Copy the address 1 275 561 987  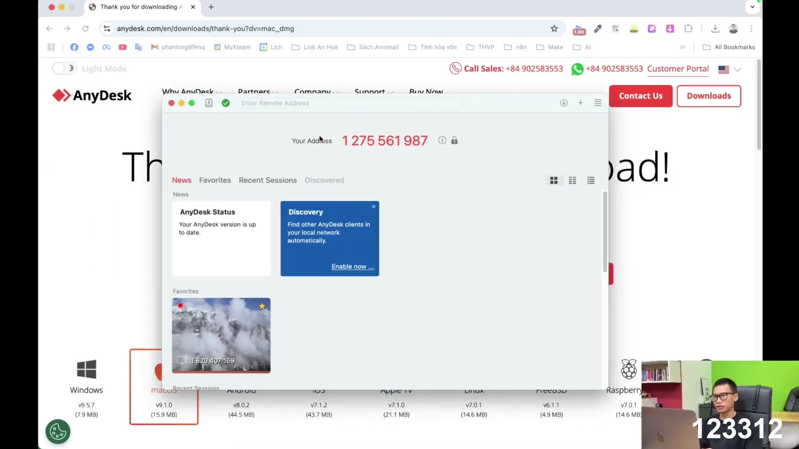click(385, 141)
